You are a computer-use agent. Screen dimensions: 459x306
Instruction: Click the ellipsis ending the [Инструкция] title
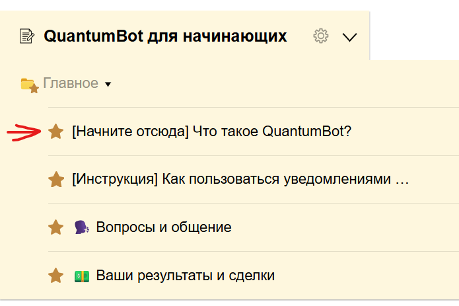click(402, 180)
